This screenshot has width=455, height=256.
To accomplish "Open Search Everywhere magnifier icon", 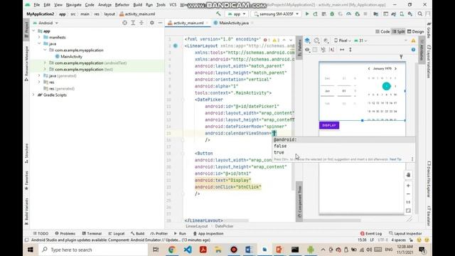I will coord(420,14).
